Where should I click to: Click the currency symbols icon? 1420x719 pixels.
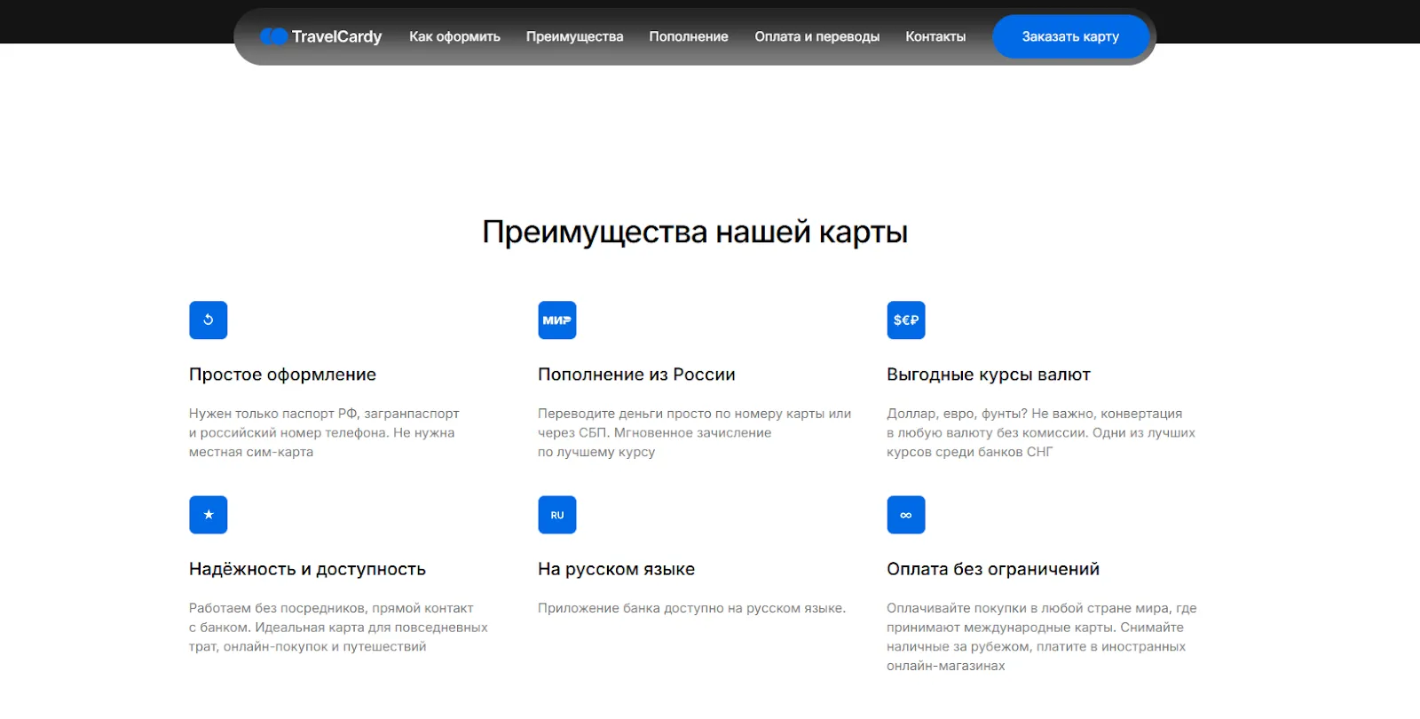click(906, 320)
